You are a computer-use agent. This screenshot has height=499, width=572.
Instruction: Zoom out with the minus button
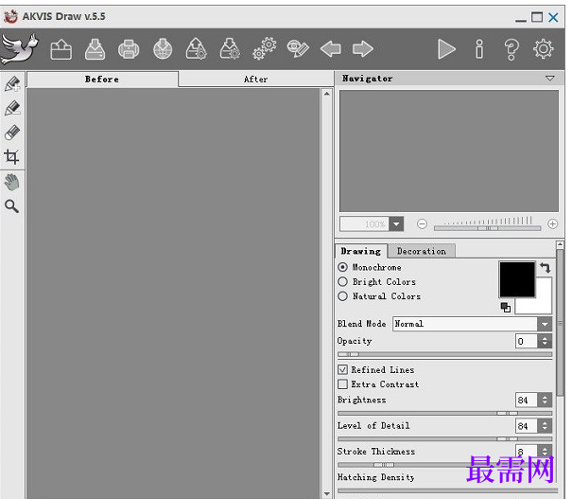[422, 223]
